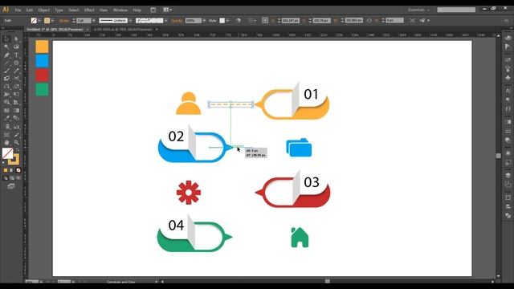Select the Magic Wand tool
The height and width of the screenshot is (289, 514).
coord(6,47)
